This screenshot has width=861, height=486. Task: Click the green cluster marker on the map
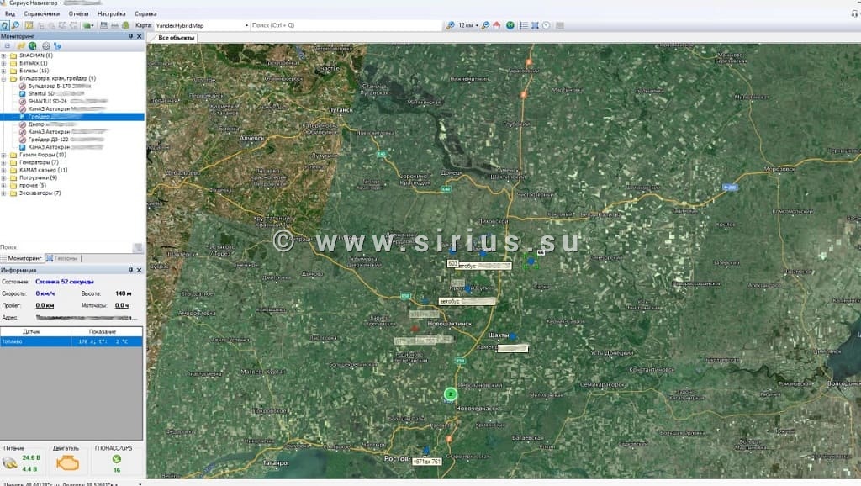pos(451,394)
